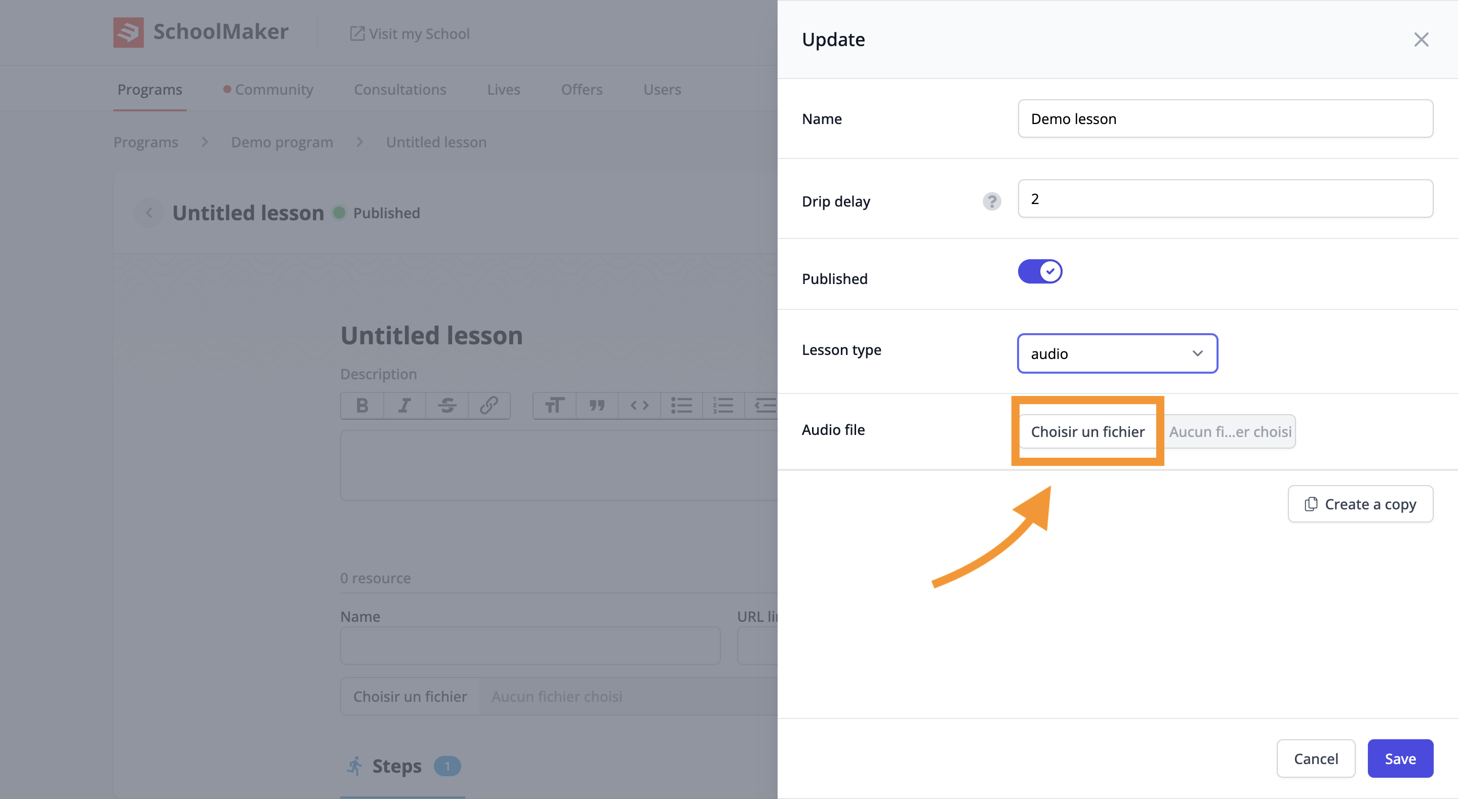Click the Aucun fichier choisi resource text
Screen dimensions: 1458x799
pos(556,696)
